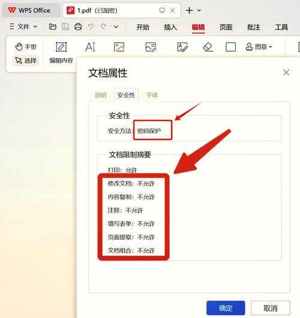Undo the last action
The image size is (300, 318).
(91, 26)
